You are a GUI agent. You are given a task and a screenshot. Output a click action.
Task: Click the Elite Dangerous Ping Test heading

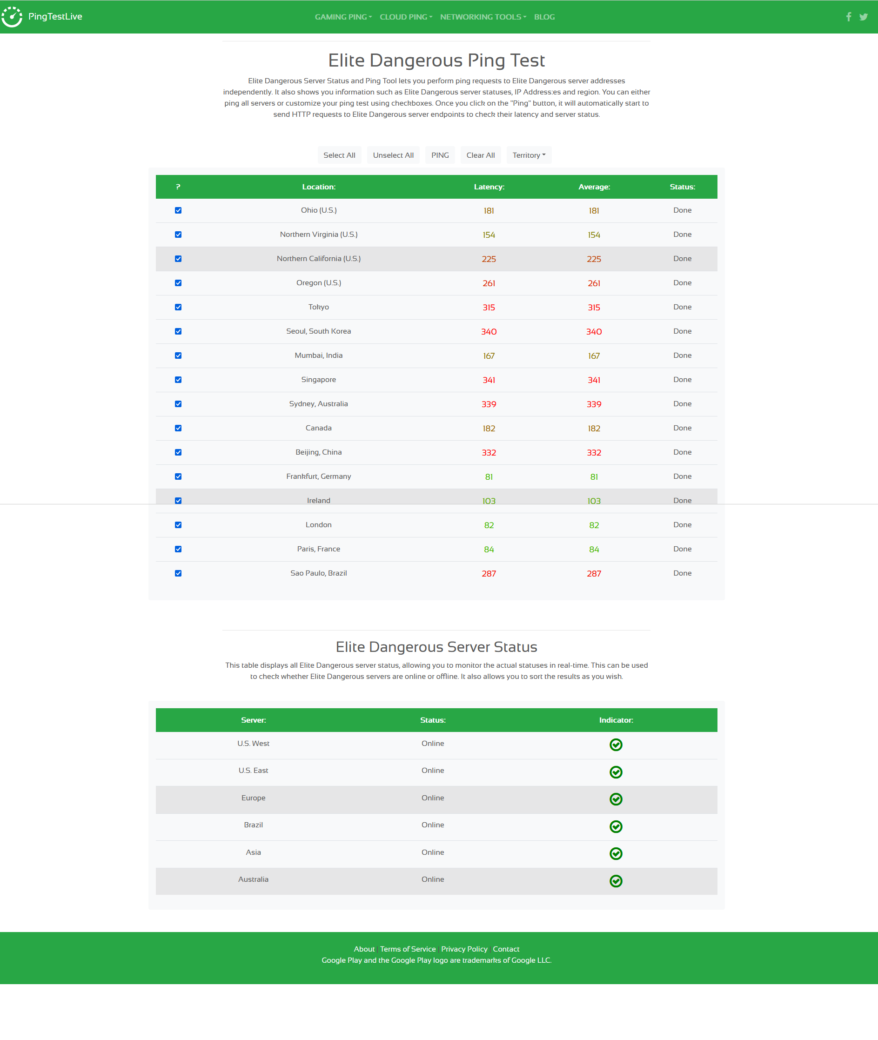[x=436, y=60]
